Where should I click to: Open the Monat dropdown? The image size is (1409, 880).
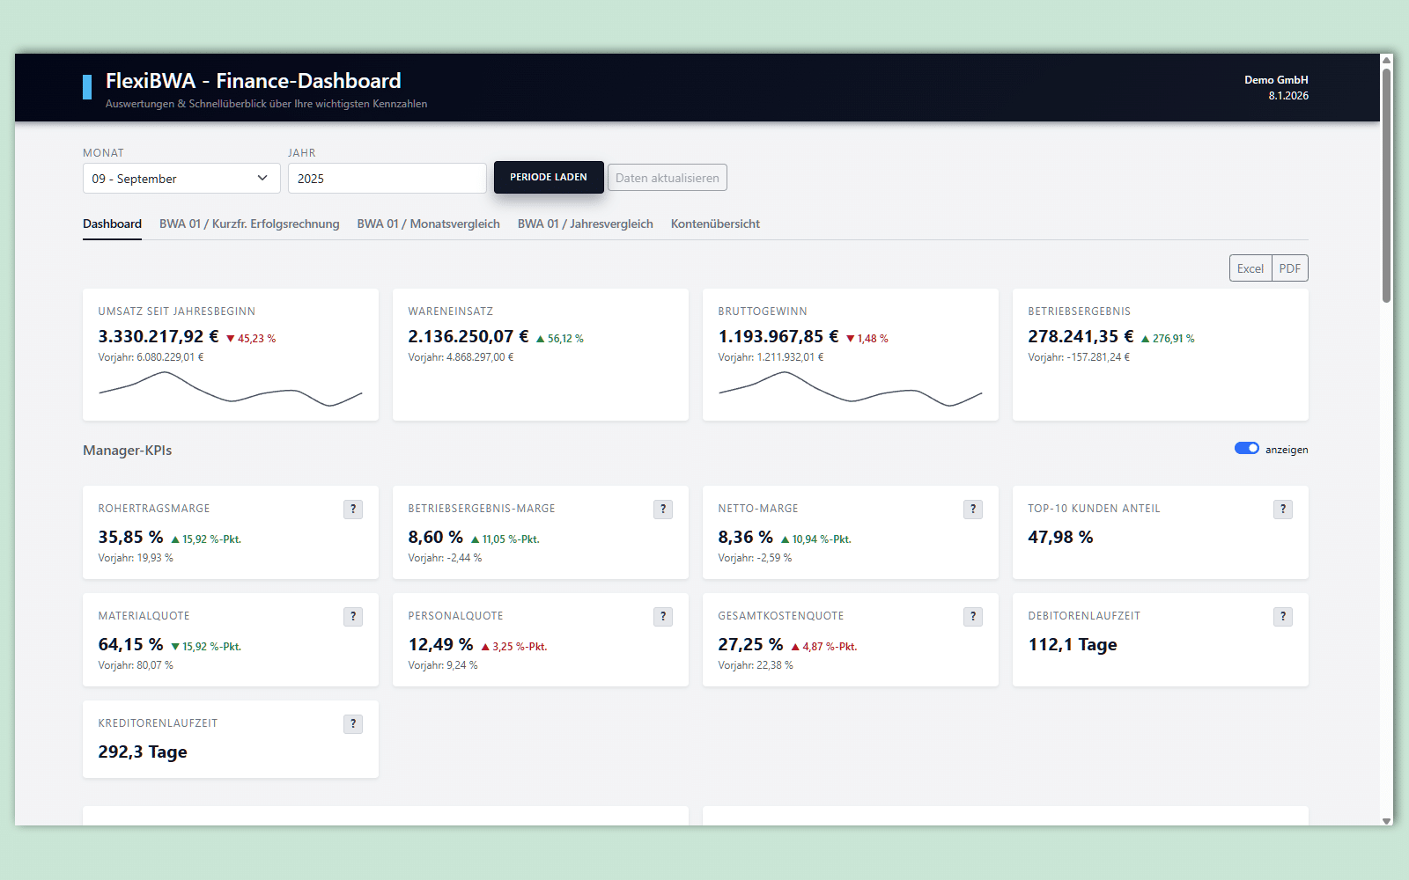[181, 179]
